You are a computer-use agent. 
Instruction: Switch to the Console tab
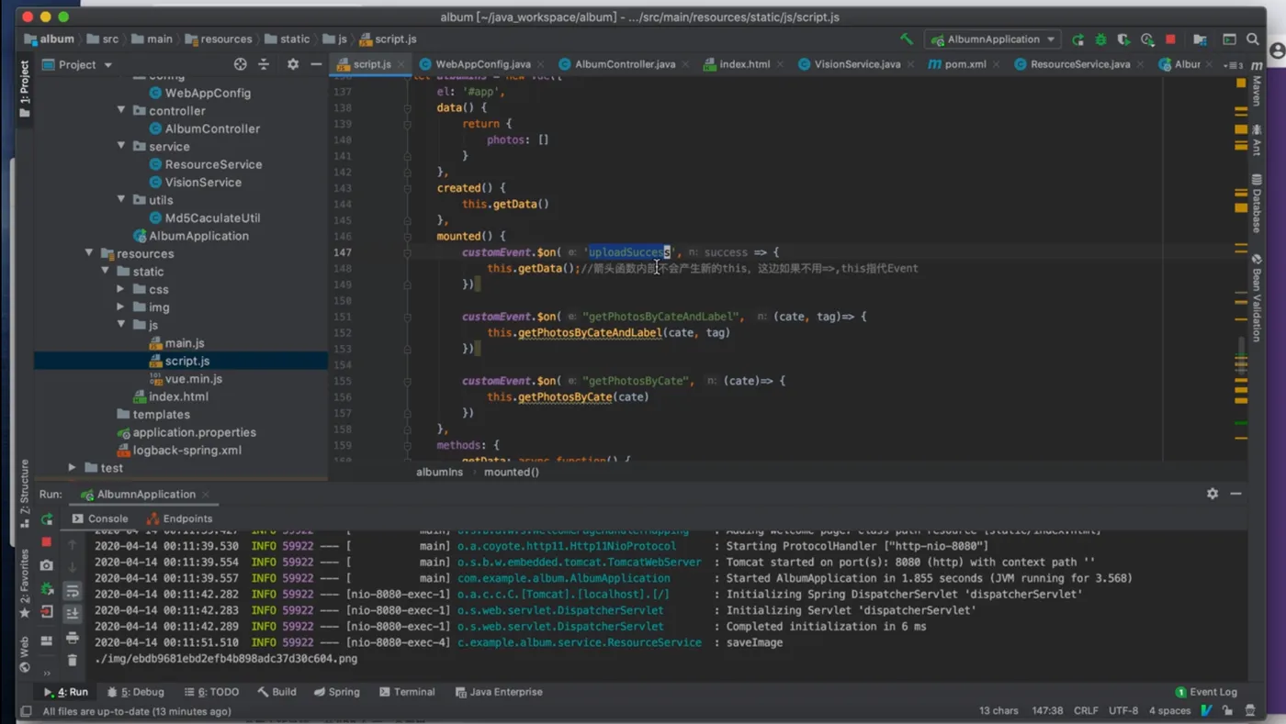99,518
